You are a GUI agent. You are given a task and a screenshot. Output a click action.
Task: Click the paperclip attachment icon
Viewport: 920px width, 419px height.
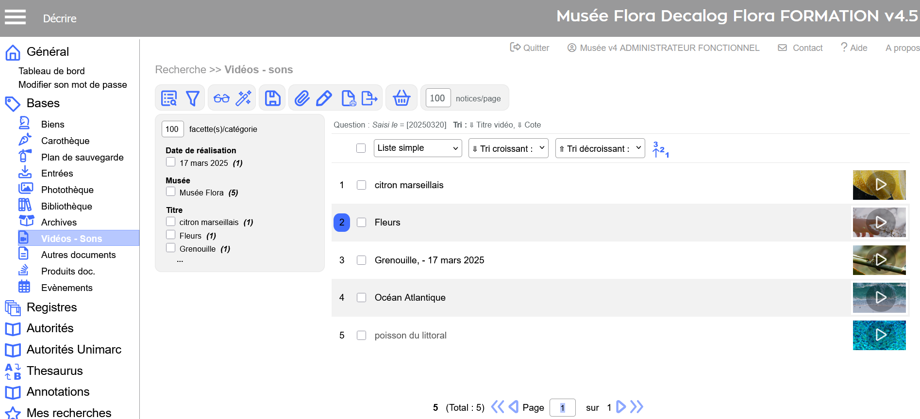tap(302, 98)
